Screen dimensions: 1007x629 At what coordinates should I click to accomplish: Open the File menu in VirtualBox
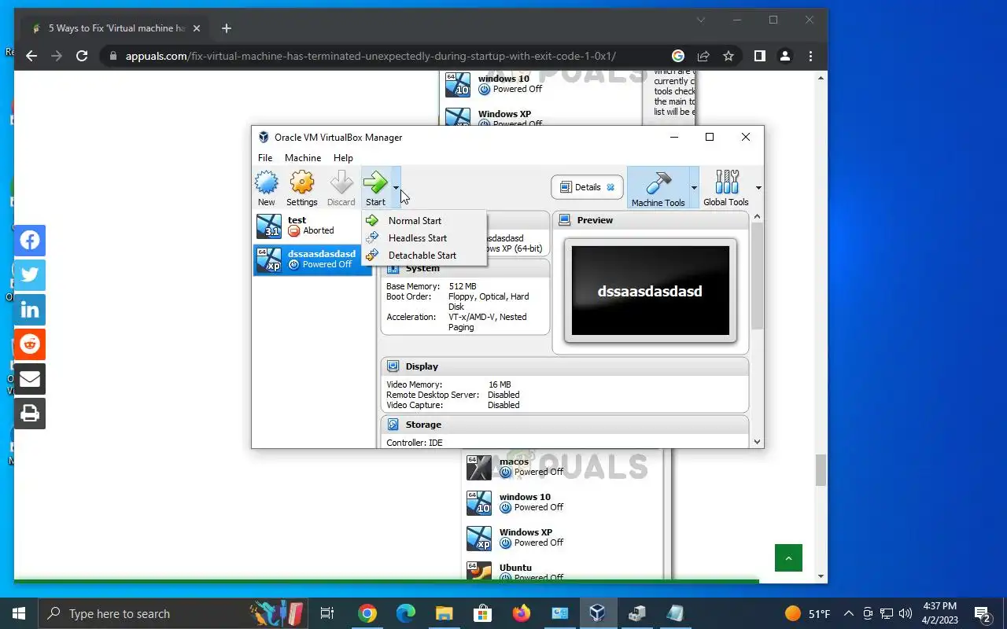(265, 158)
